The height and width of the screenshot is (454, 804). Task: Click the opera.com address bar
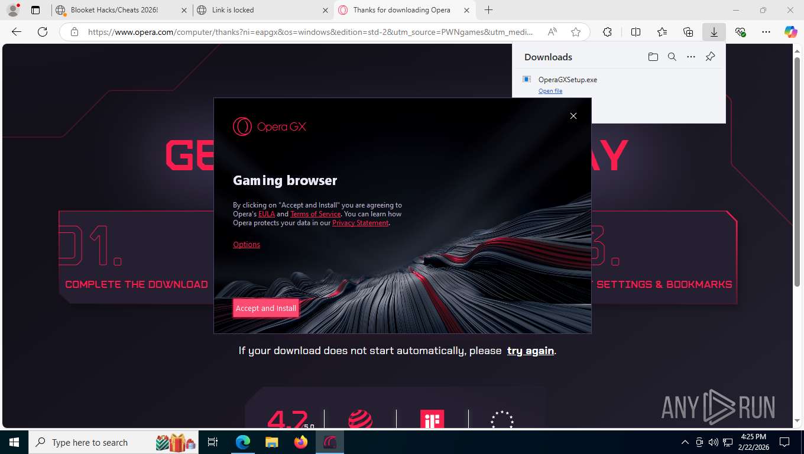pos(310,32)
